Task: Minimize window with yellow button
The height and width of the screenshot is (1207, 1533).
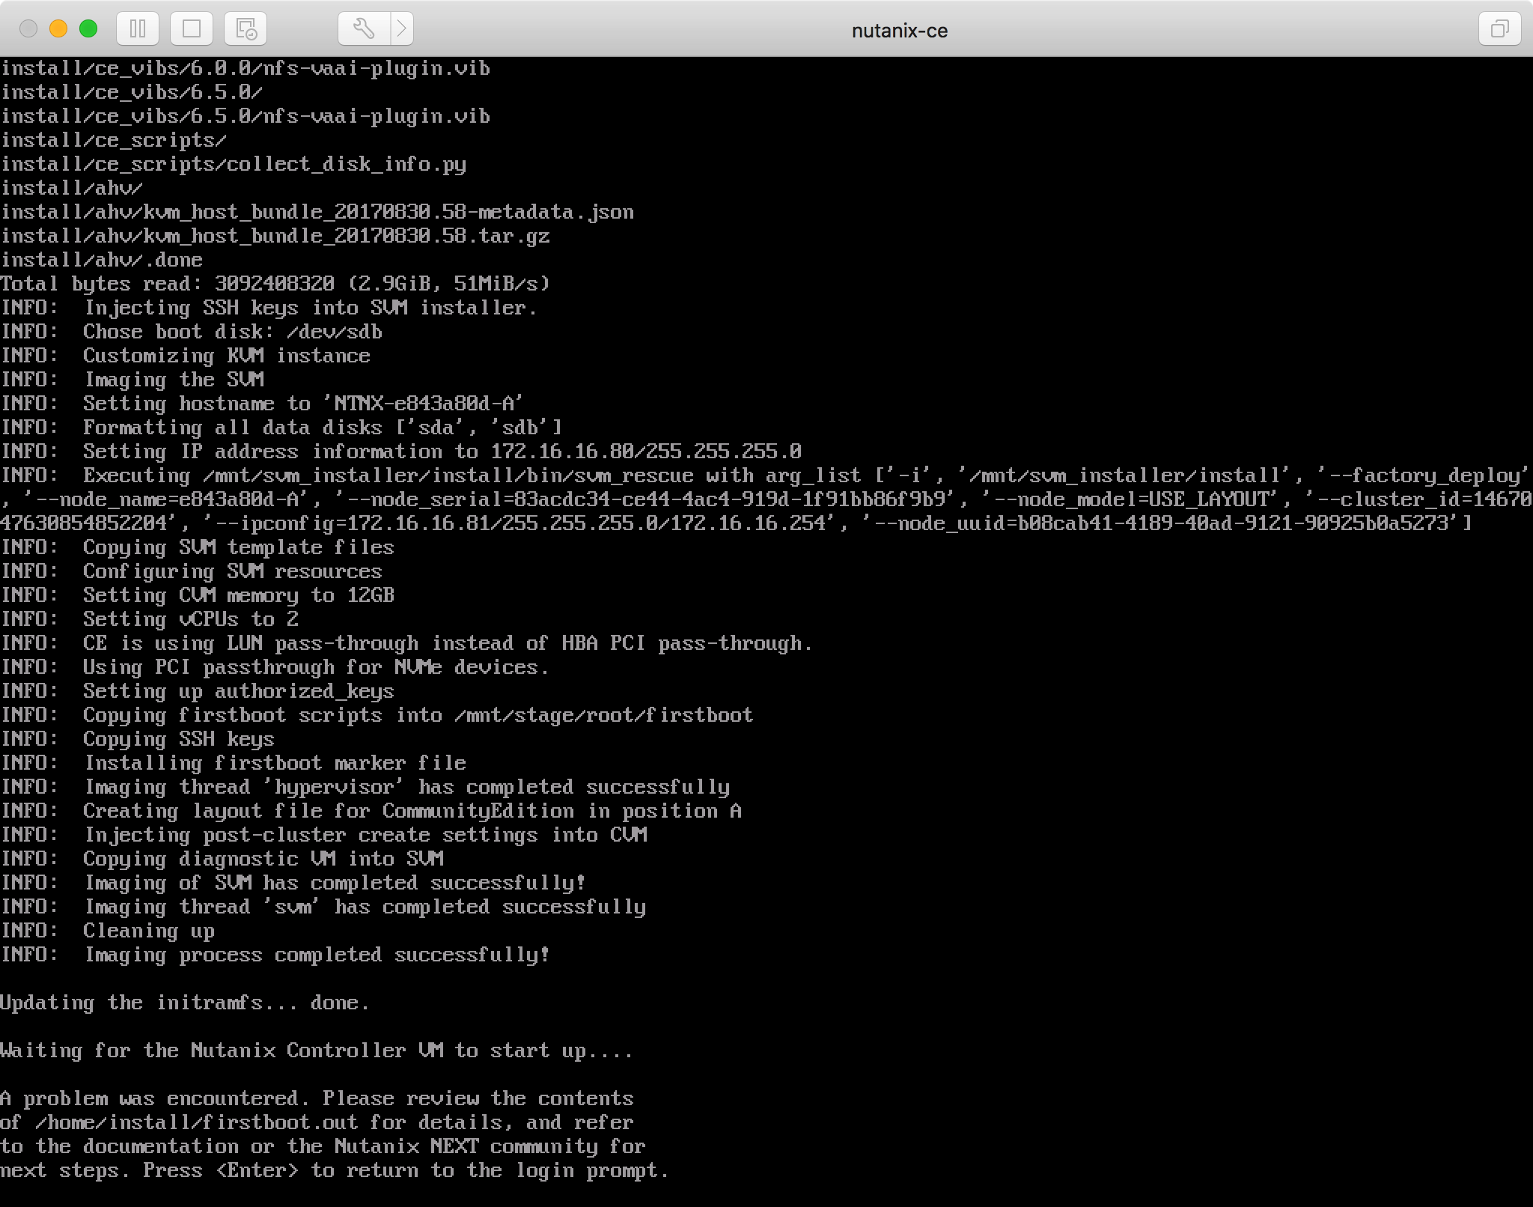Action: pos(58,29)
